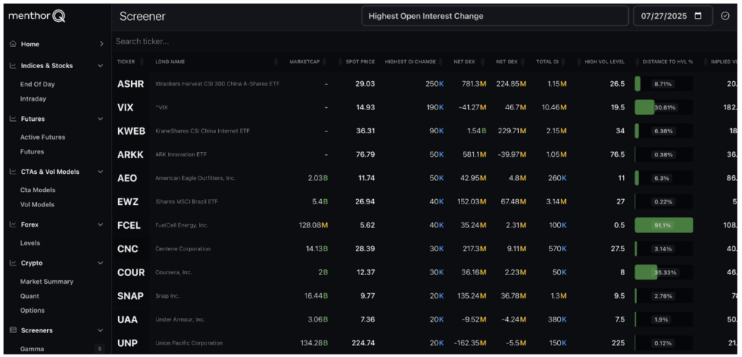Click the Screener page title

(143, 16)
